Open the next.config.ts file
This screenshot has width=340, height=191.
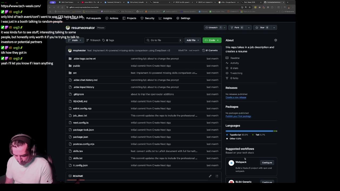point(81,123)
